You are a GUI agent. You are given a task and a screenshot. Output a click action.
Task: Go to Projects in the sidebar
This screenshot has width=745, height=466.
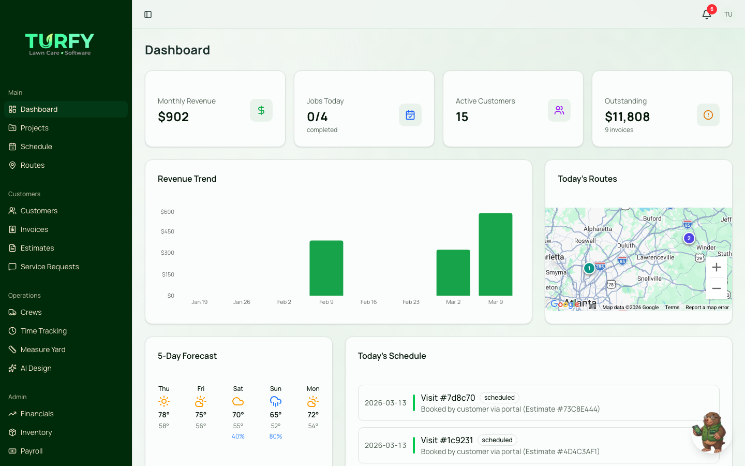[x=66, y=128]
